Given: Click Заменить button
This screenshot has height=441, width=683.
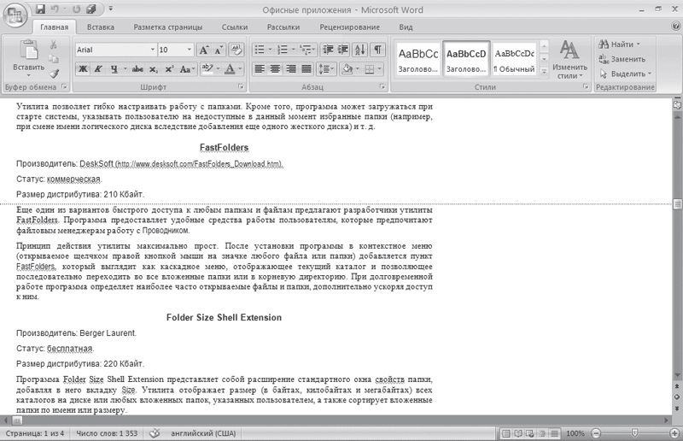Looking at the screenshot, I should click(x=622, y=59).
